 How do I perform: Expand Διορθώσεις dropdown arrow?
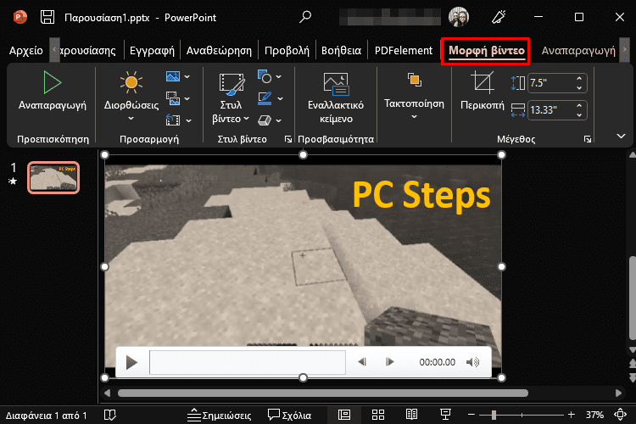pos(131,119)
